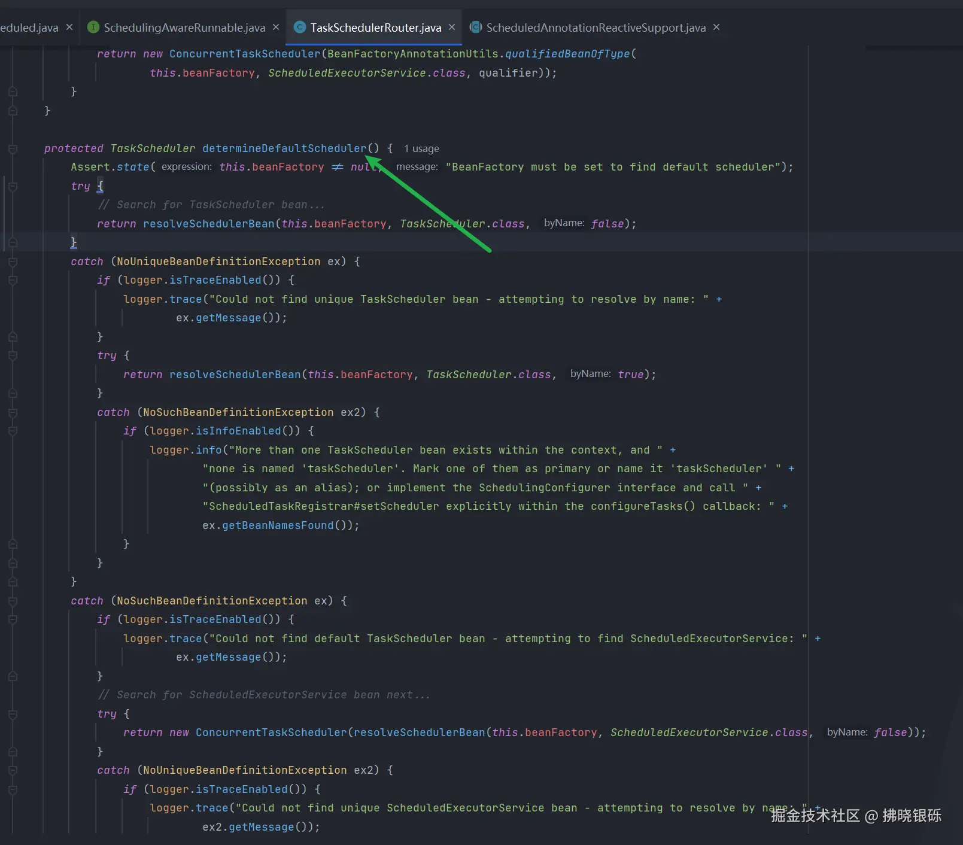Click the 'message:' parameter hint
The image size is (963, 845).
point(417,167)
